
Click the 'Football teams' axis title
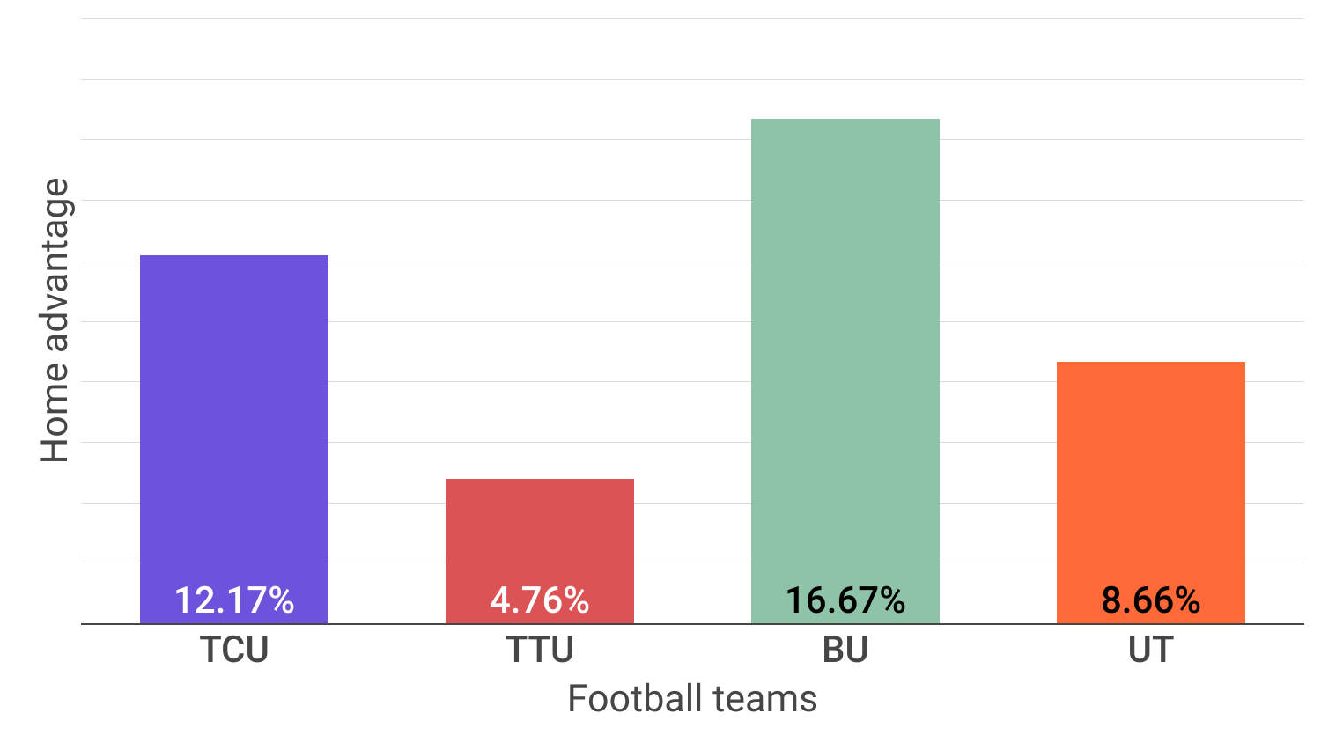point(692,699)
